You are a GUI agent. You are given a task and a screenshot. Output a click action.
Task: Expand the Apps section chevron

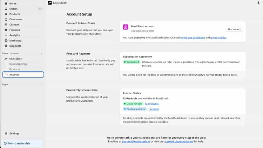[41, 84]
